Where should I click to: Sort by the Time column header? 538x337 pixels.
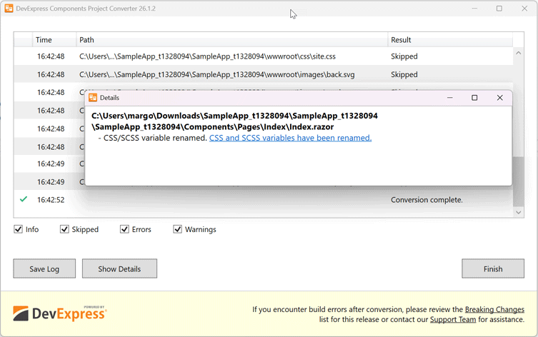click(x=54, y=40)
